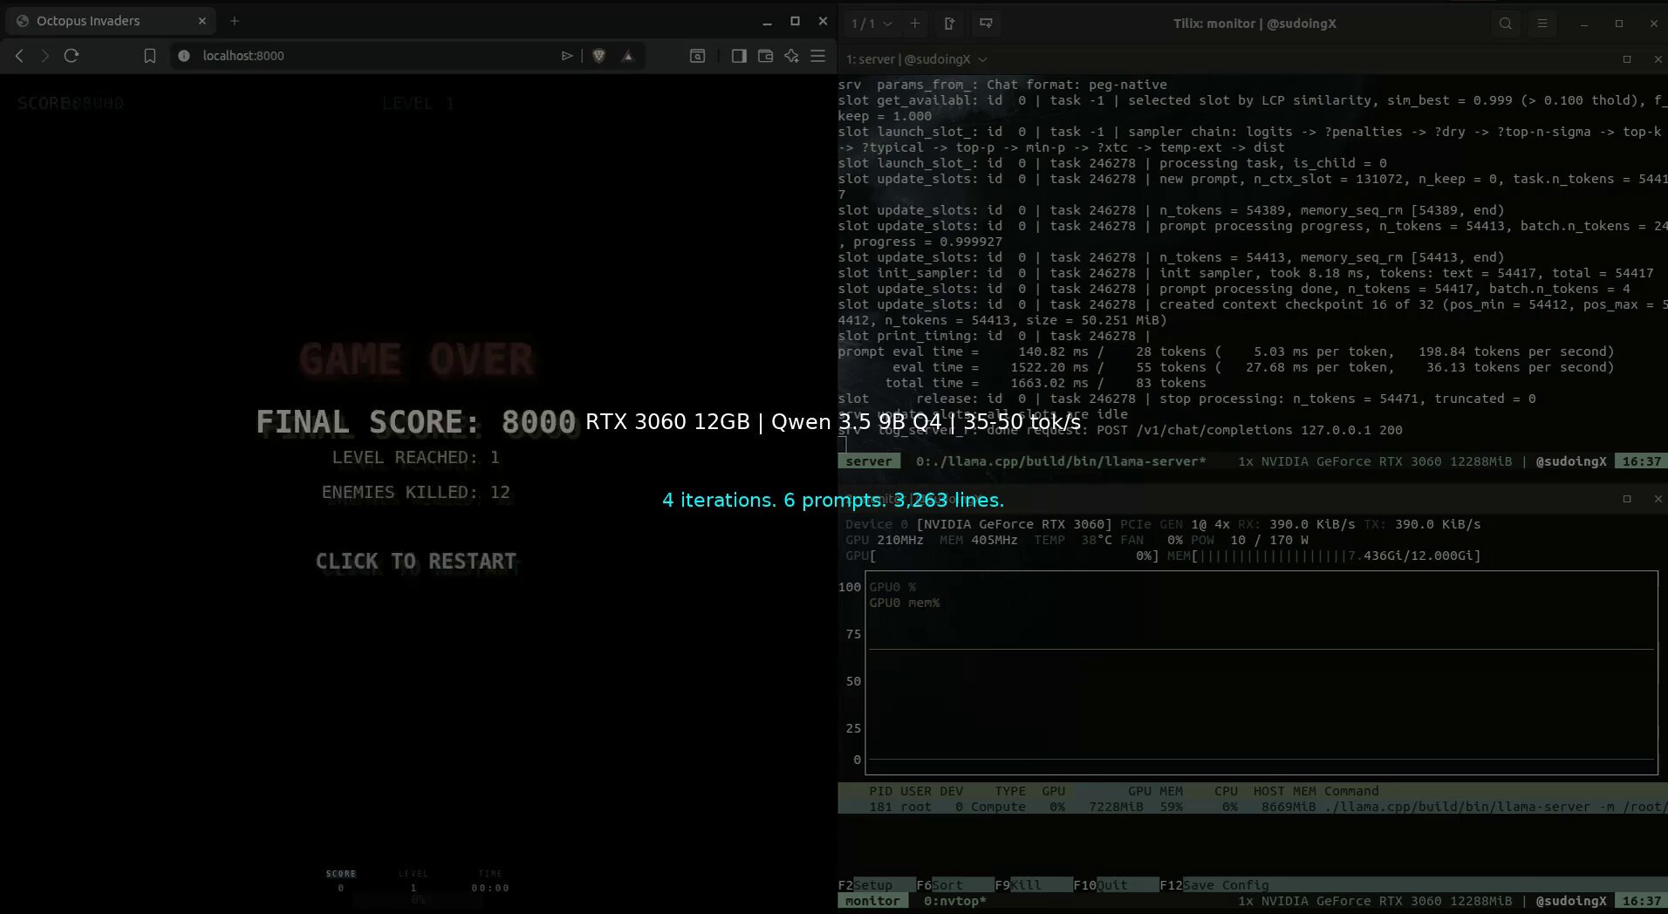The width and height of the screenshot is (1668, 914).
Task: Add terminal down split in Tilix
Action: pos(986,24)
